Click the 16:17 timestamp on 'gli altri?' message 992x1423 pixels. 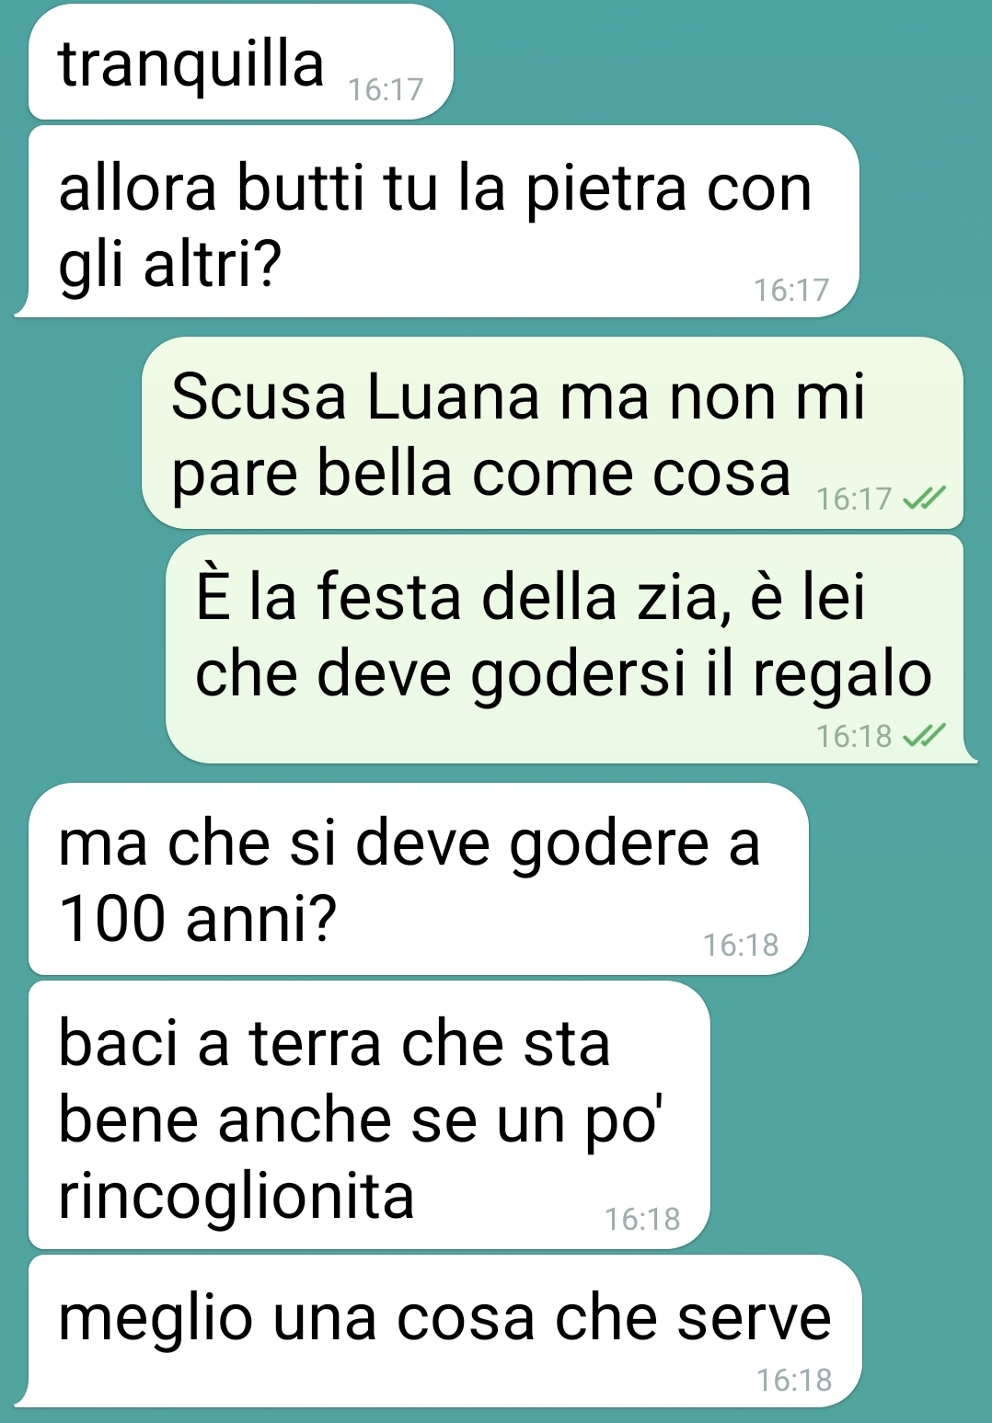[792, 290]
